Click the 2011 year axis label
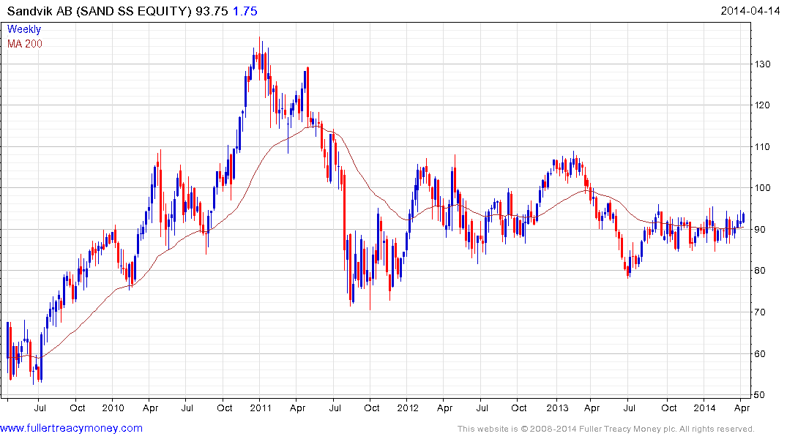 (x=261, y=408)
